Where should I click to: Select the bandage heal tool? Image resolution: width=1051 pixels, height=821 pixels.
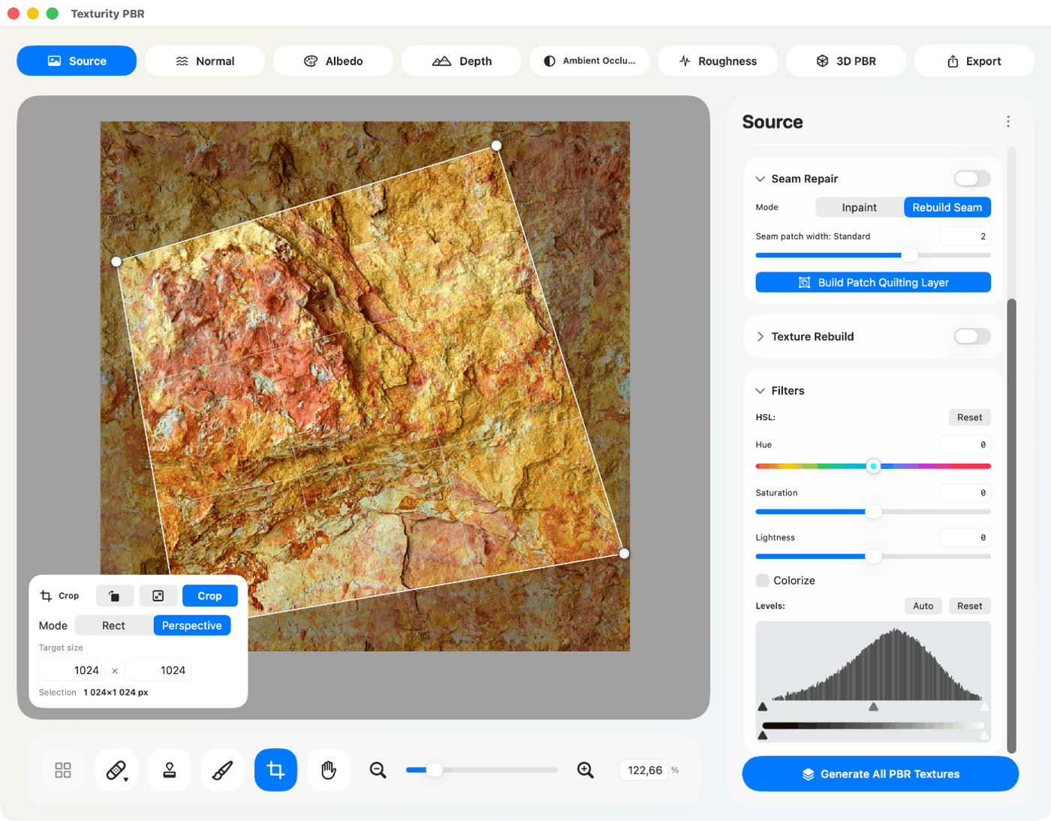pos(116,770)
